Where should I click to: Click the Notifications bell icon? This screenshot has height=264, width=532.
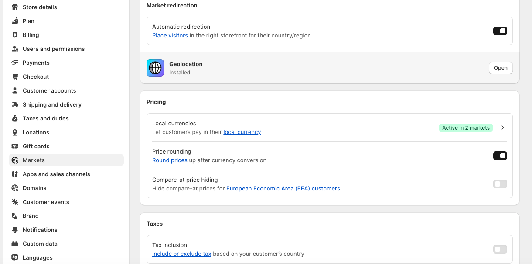click(x=15, y=230)
